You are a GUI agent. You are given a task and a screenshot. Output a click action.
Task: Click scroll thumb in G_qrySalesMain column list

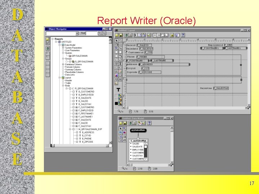[x=146, y=147]
